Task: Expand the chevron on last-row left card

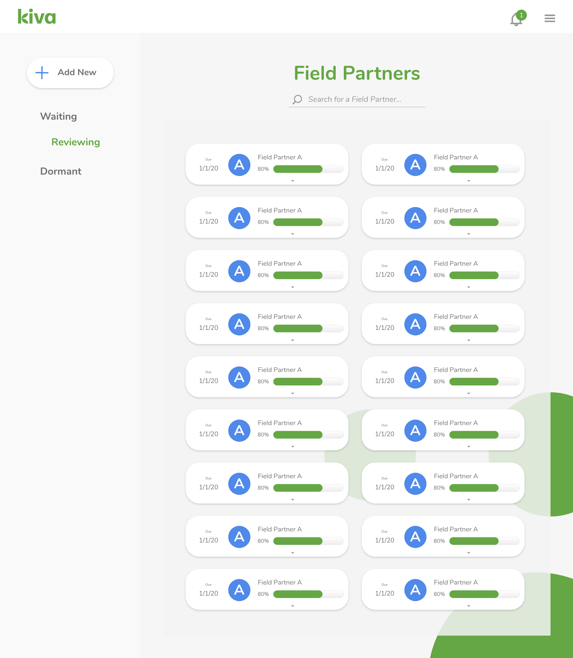Action: (292, 605)
